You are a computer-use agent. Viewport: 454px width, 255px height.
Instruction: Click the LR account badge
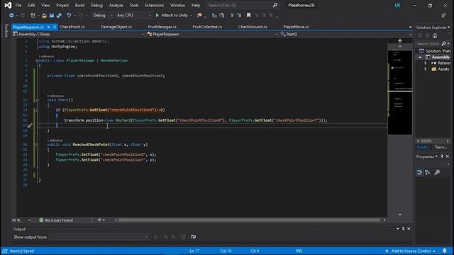pos(397,5)
